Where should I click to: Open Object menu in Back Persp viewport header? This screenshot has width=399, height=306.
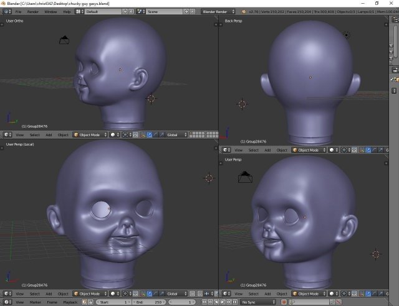pos(282,150)
